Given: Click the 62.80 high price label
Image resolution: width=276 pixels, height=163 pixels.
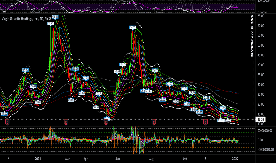Looking at the screenshot, I should [x=55, y=17].
